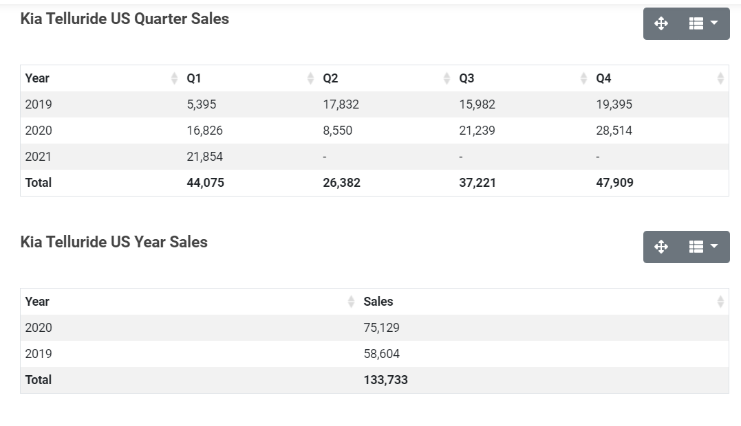The image size is (741, 426).
Task: Click the Q3 column header label
Action: 467,78
